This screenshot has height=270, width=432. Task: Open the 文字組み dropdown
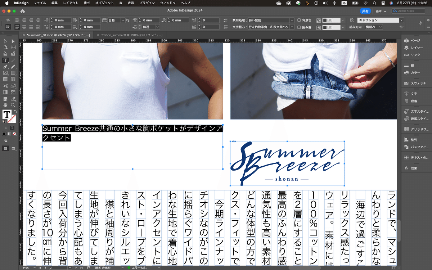pyautogui.click(x=271, y=27)
